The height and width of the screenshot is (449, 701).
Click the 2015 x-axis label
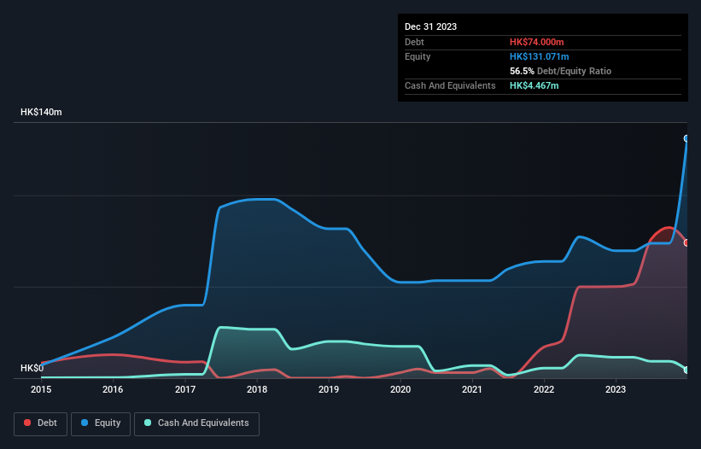[41, 389]
